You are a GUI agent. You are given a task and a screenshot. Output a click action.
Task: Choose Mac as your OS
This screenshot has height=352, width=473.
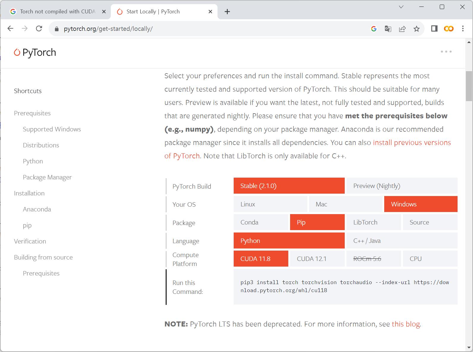point(346,204)
